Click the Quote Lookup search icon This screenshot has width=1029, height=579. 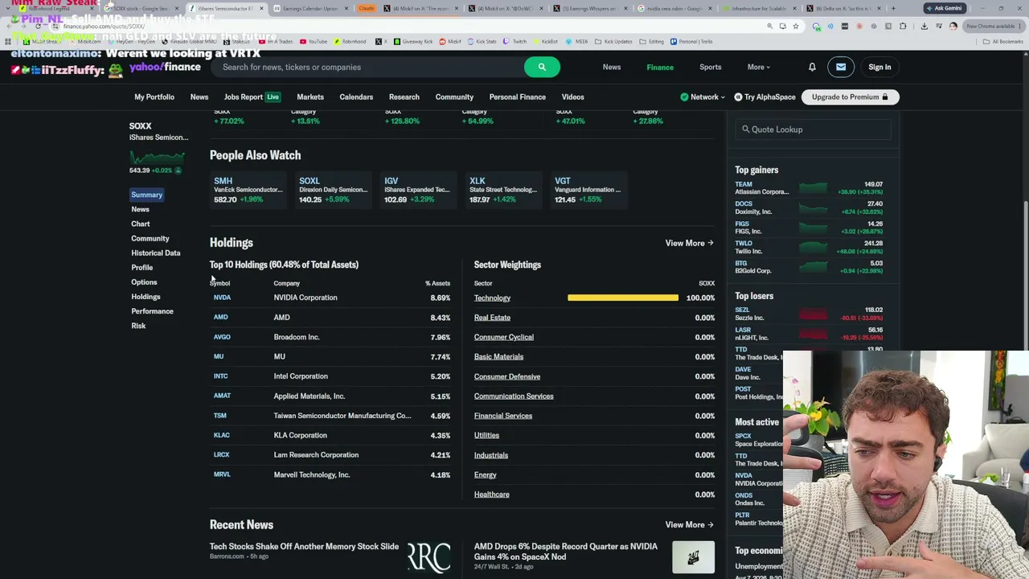tap(745, 129)
